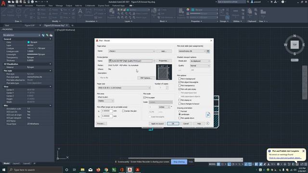Viewport: 308px width, 173px height.
Task: Open AutoCAD from the Windows taskbar
Action: tap(129, 170)
